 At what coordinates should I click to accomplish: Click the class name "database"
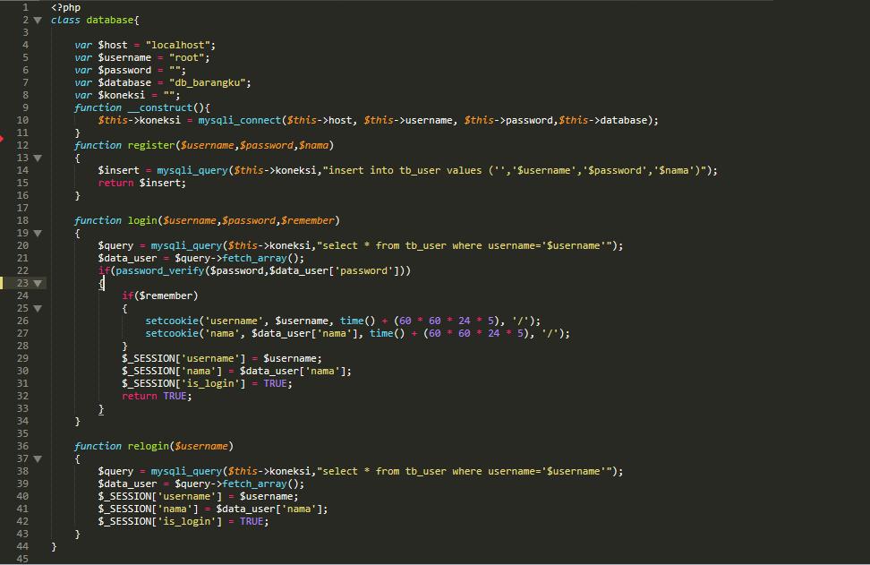(x=110, y=20)
